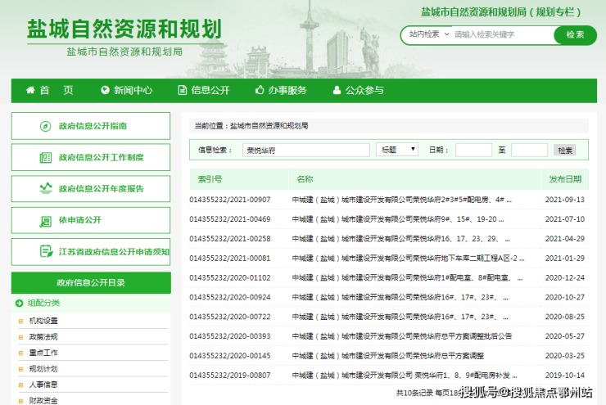Click the compass icon for 政府信息公开指南

coord(46,126)
